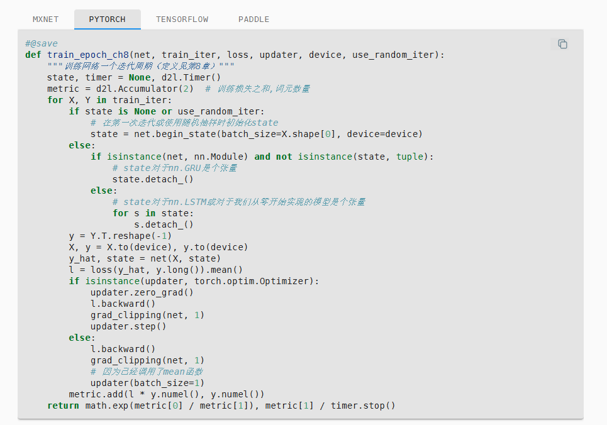Copy the code block with the copy icon

coord(562,44)
